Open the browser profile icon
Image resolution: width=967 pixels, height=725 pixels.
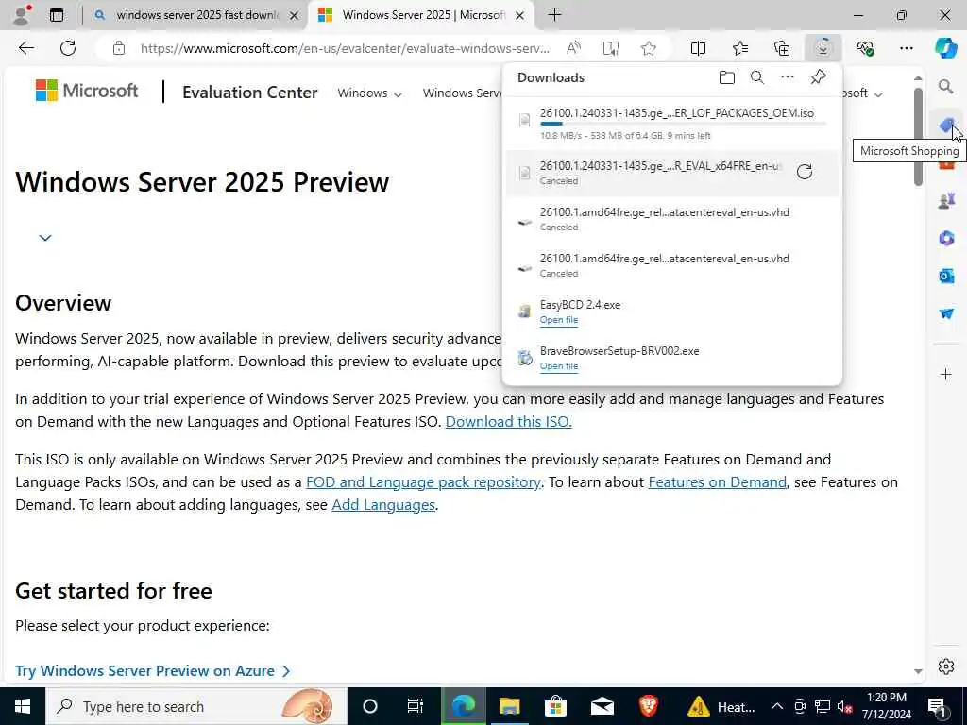[22, 15]
